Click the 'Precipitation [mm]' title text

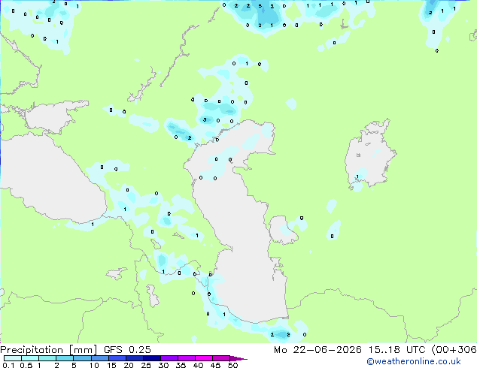(x=49, y=350)
